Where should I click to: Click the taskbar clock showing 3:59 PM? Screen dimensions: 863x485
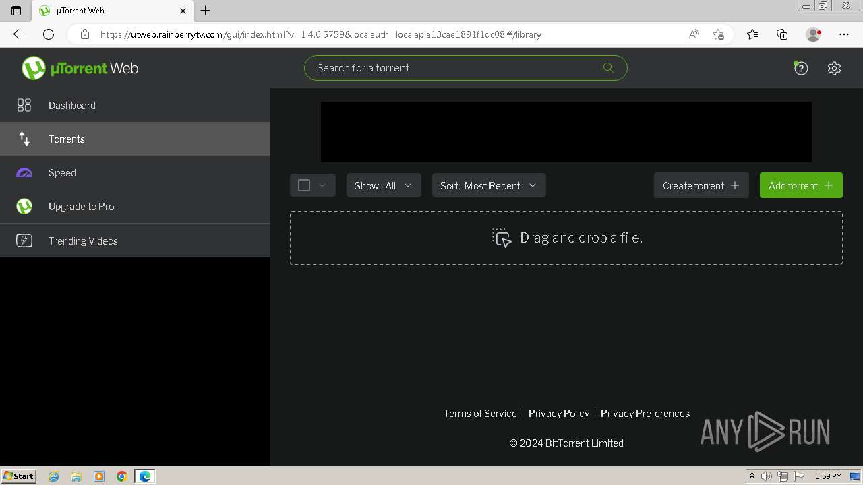tap(829, 476)
